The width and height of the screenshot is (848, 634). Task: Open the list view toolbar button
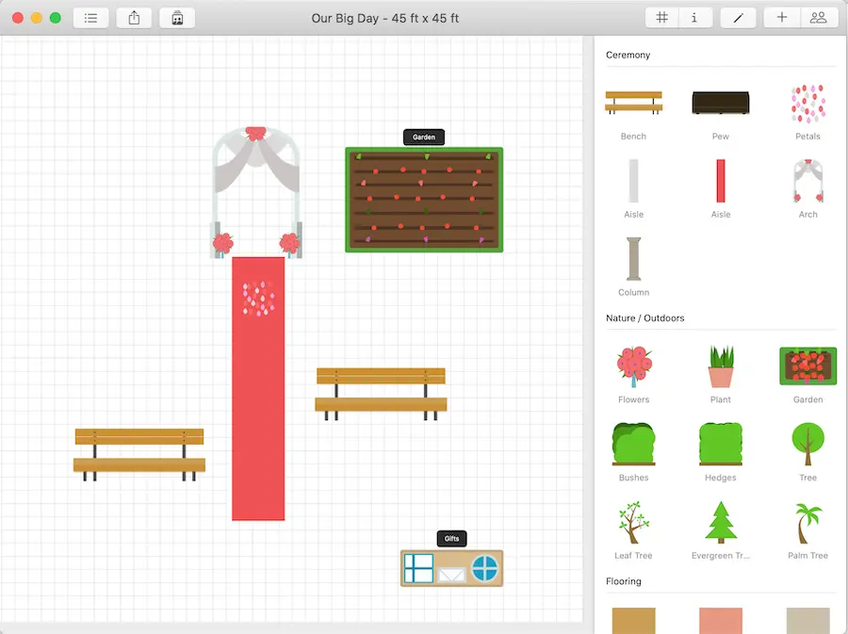click(90, 18)
